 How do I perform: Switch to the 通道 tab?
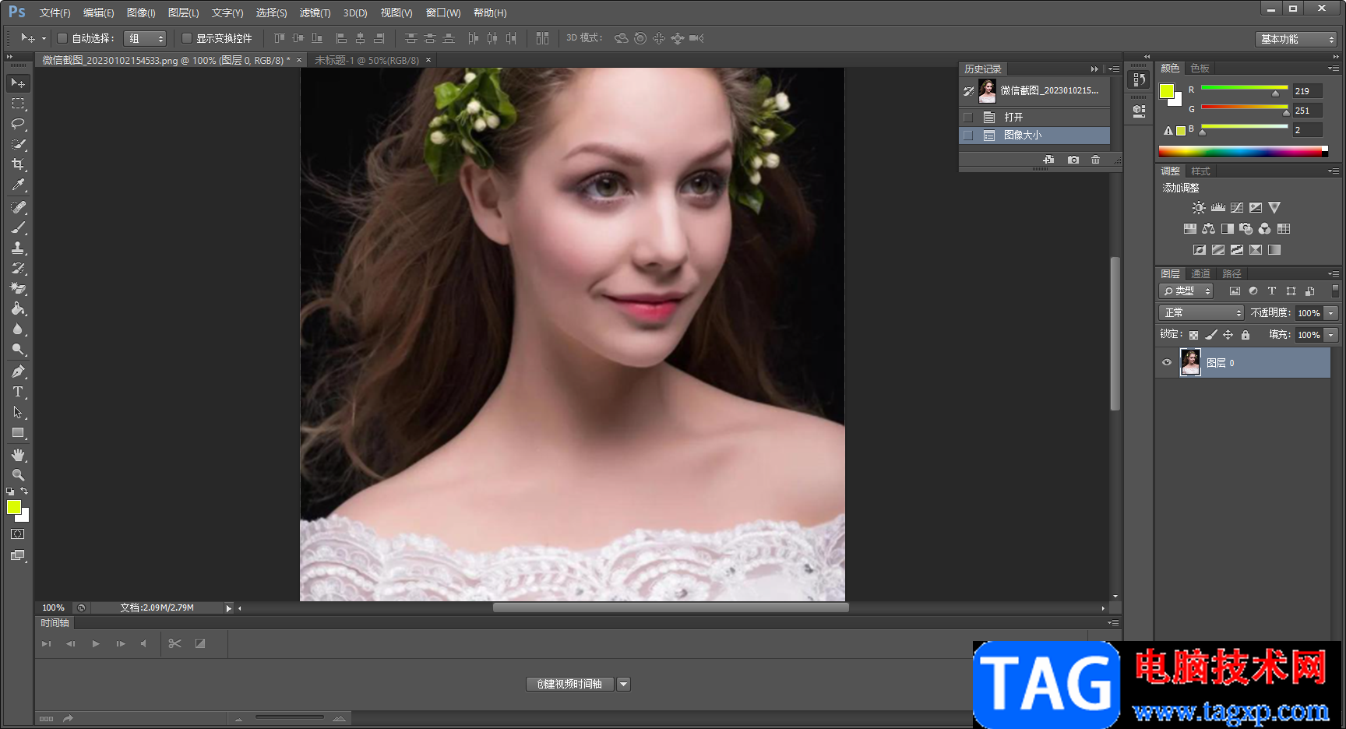tap(1200, 273)
